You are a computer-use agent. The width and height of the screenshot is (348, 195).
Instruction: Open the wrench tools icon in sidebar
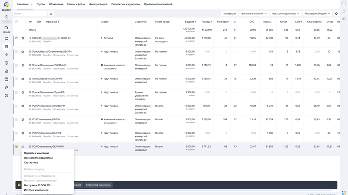(x=7, y=87)
